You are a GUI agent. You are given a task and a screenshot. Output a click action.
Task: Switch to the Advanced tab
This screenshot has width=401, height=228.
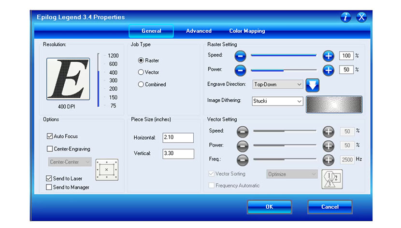pyautogui.click(x=199, y=31)
